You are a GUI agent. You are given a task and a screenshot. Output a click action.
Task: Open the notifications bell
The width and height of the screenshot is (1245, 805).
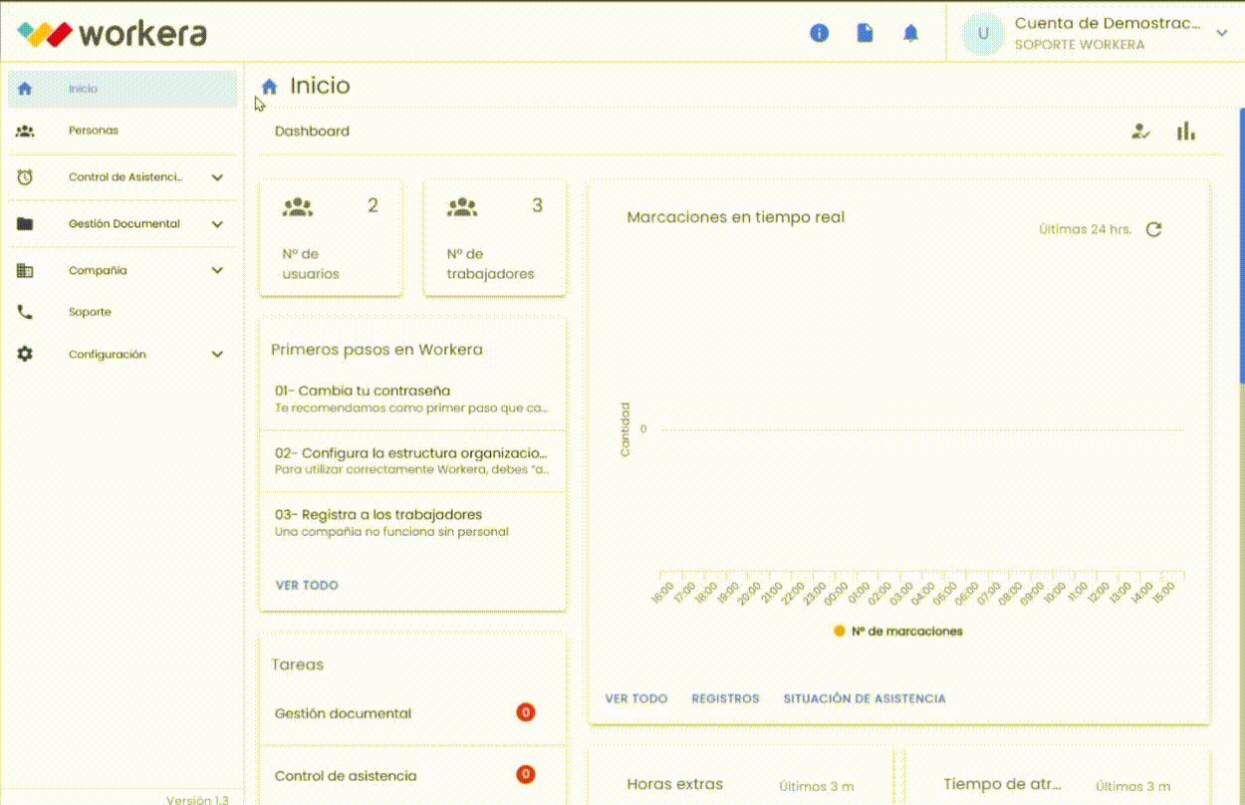(910, 33)
